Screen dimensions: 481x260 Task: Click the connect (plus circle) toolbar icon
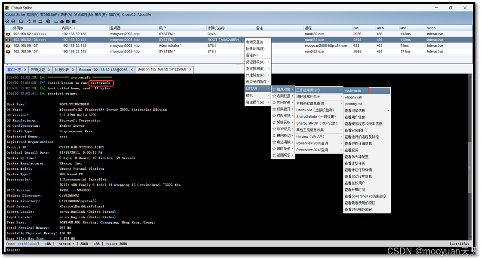(7, 21)
